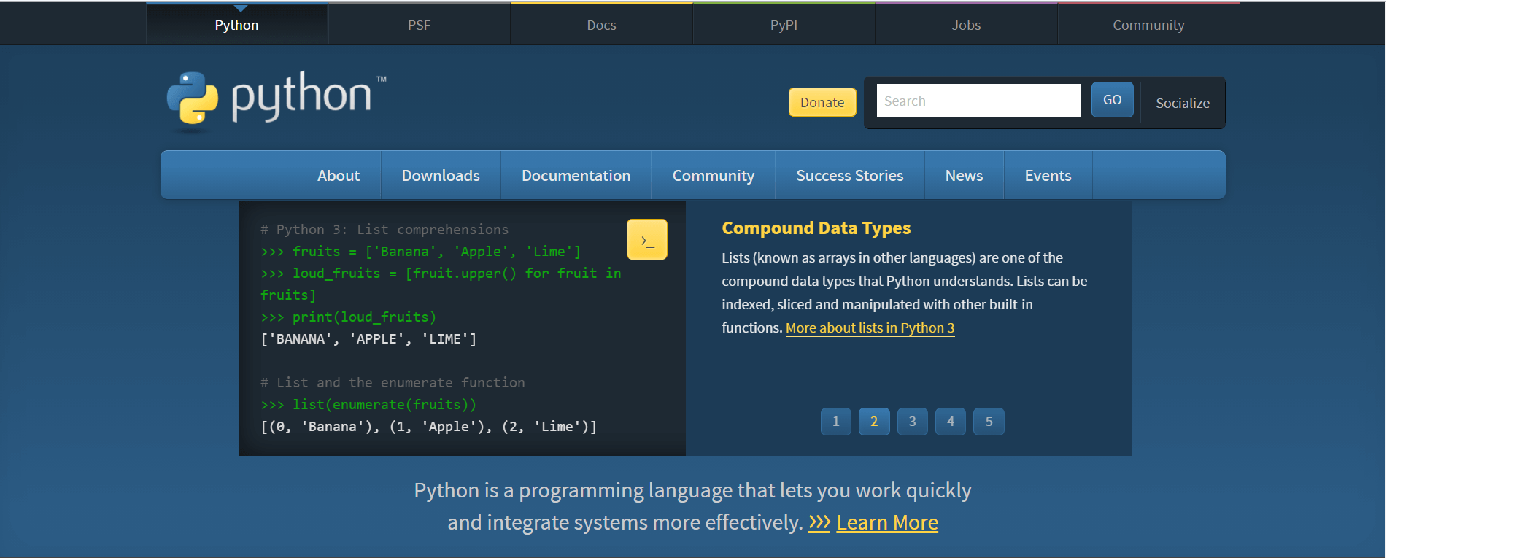This screenshot has height=558, width=1519.
Task: Click the 'Compound Data Types' heading
Action: pos(816,228)
